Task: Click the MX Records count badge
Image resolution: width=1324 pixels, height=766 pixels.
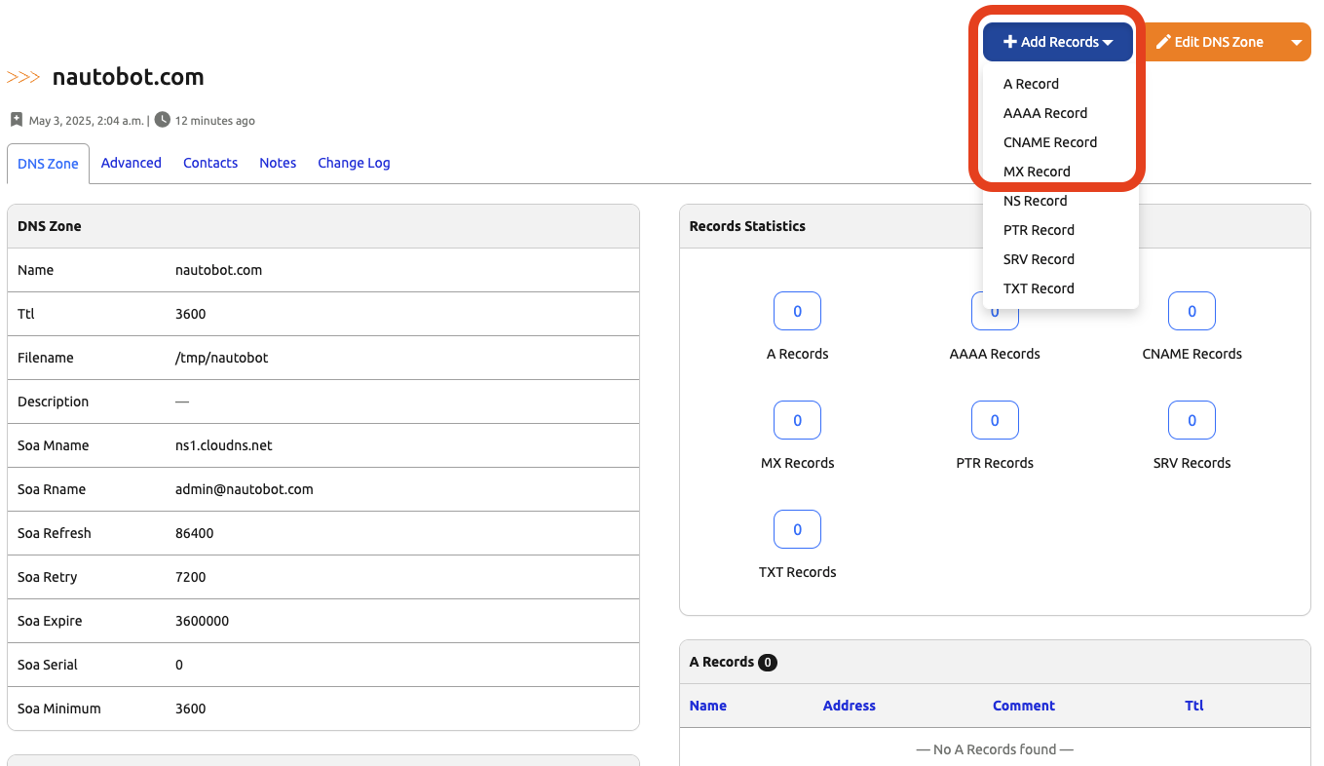Action: click(797, 421)
